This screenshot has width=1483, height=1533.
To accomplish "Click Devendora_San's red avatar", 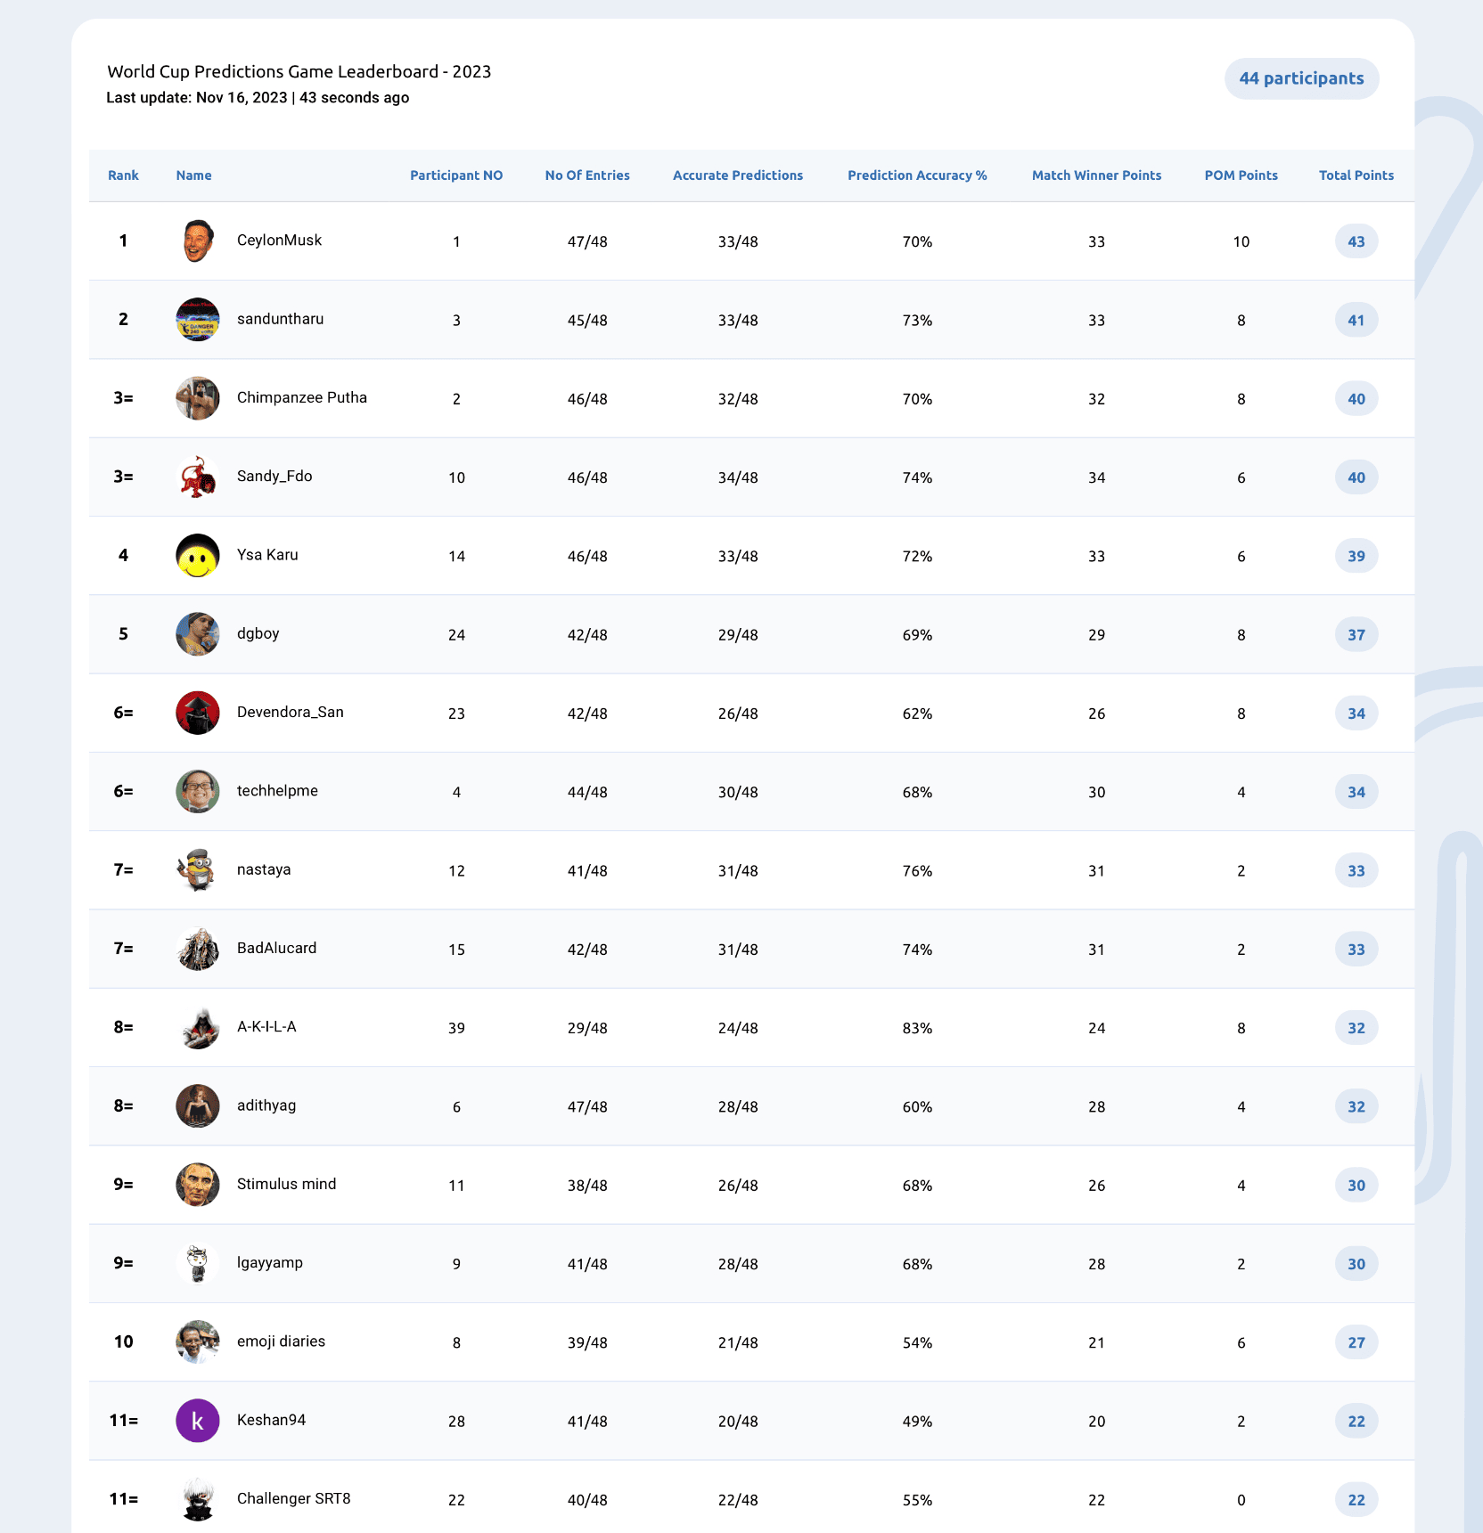I will tap(198, 713).
